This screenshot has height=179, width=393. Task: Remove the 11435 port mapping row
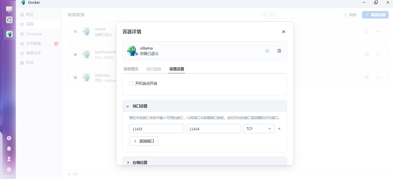[x=279, y=129]
